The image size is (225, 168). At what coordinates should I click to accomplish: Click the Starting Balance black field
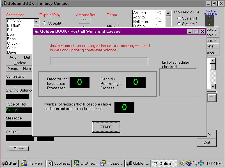[x=17, y=97]
